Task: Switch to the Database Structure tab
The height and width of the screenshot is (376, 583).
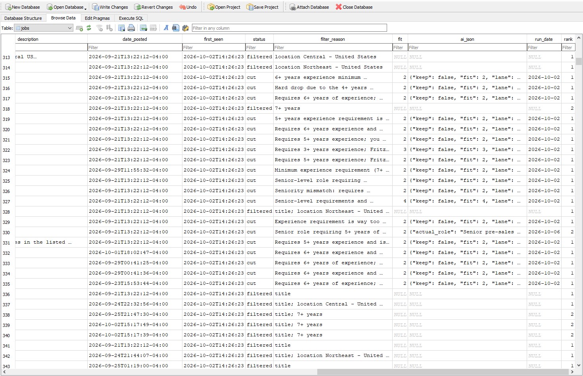Action: pyautogui.click(x=23, y=18)
